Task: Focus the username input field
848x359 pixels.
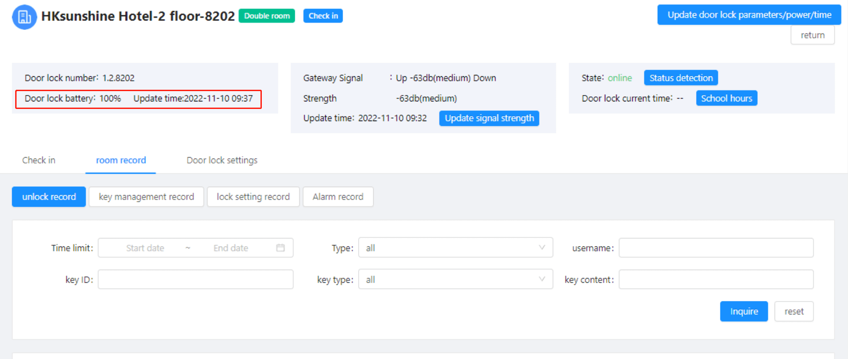Action: [x=715, y=248]
